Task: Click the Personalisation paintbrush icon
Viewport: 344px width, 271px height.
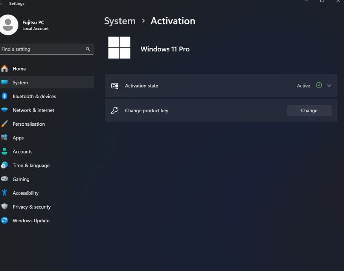Action: (4, 124)
